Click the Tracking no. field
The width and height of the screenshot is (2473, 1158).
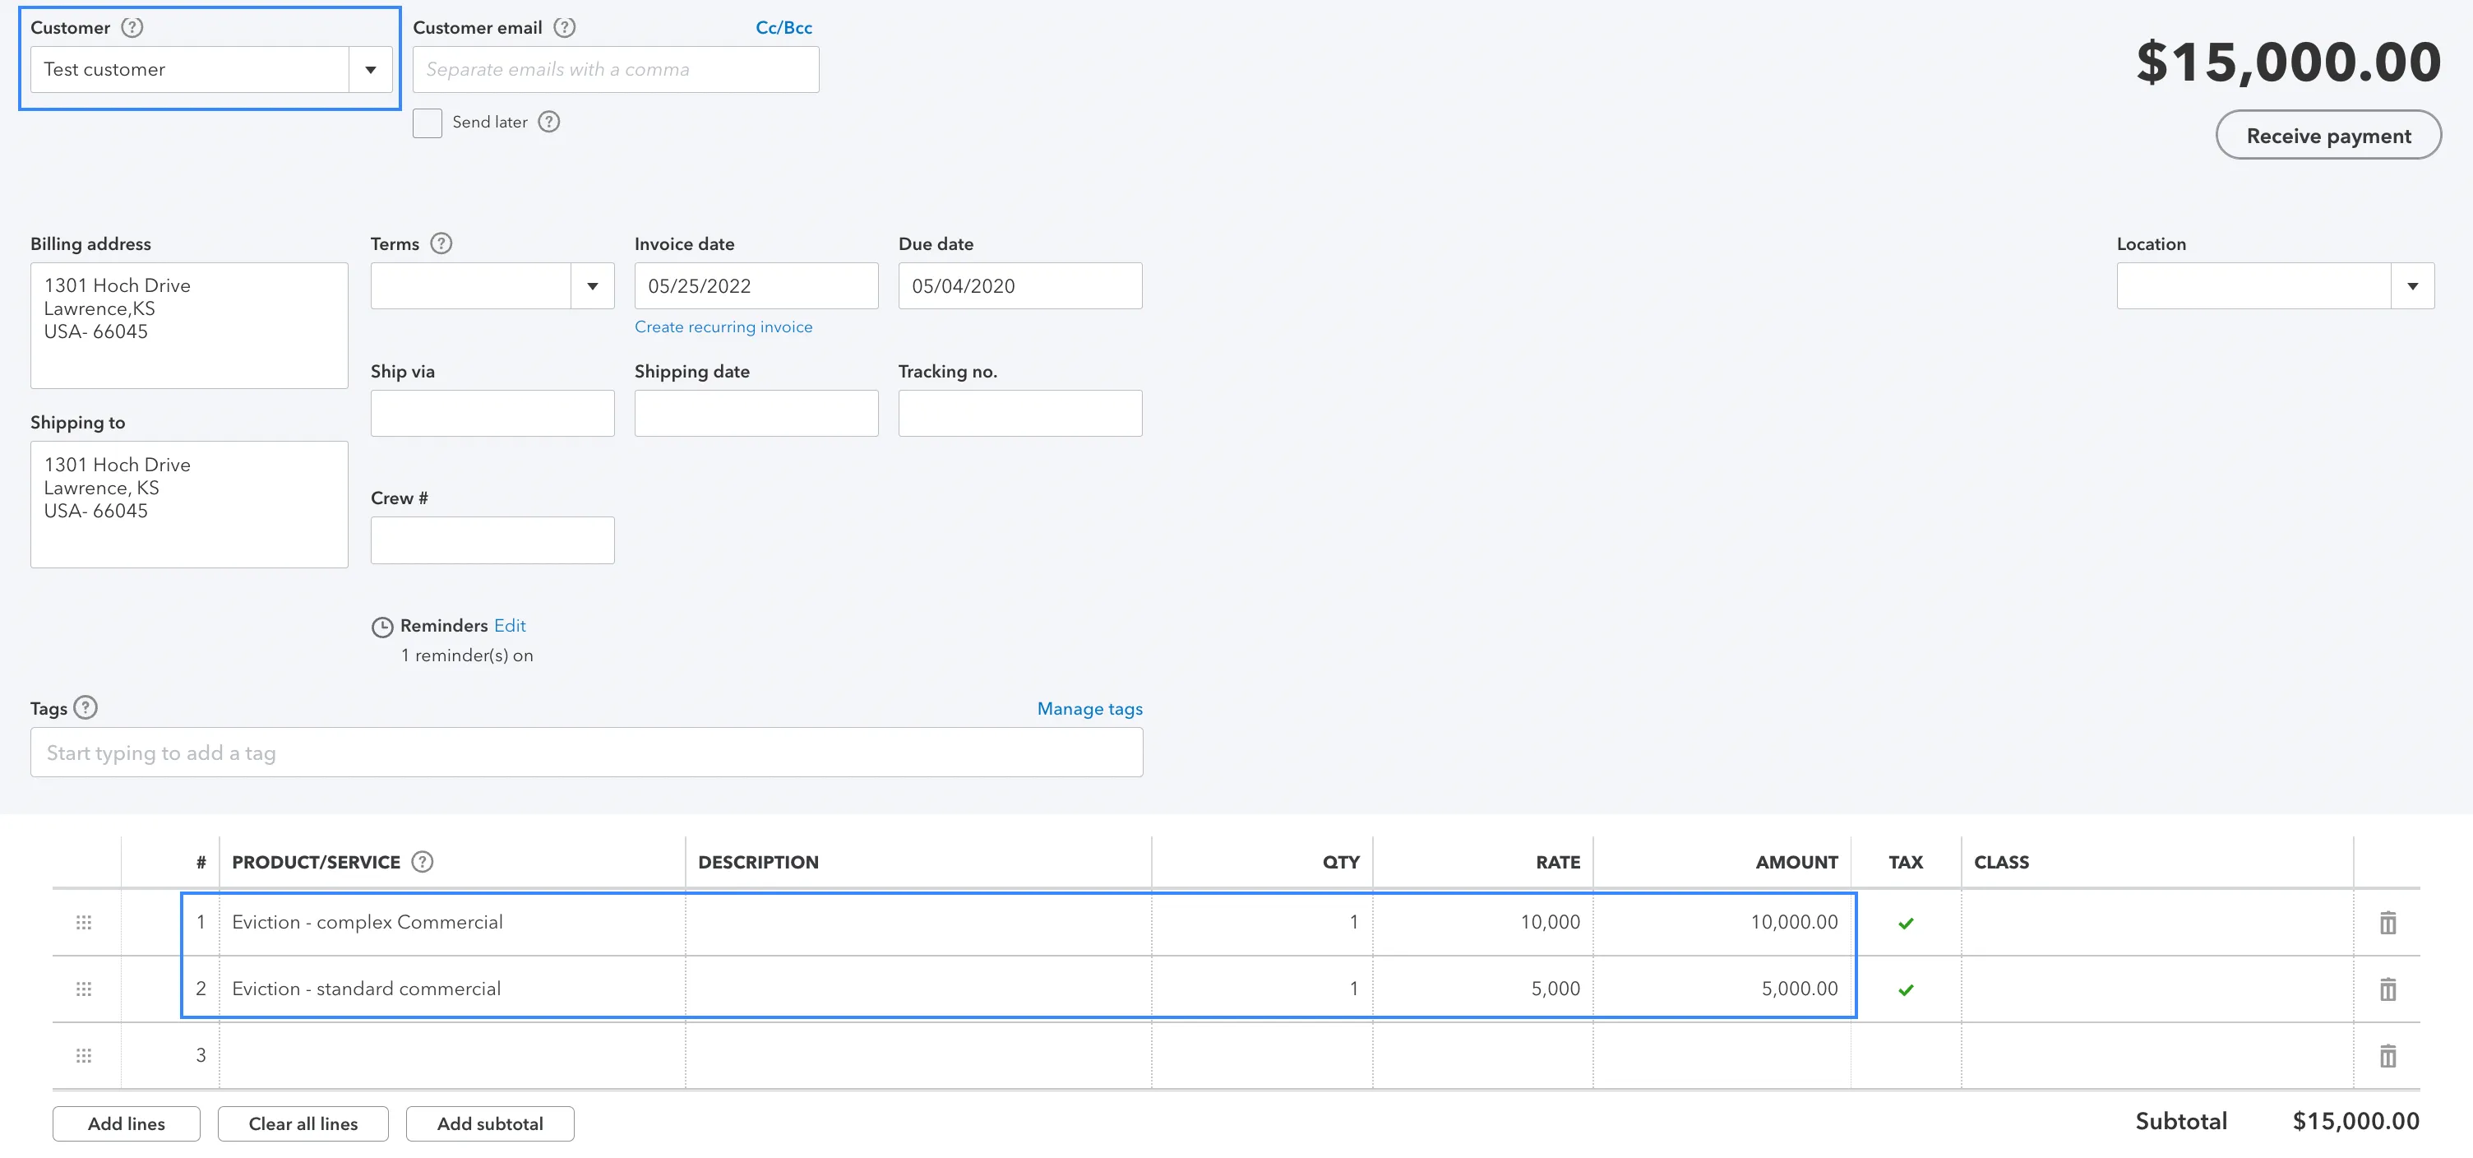point(1019,413)
